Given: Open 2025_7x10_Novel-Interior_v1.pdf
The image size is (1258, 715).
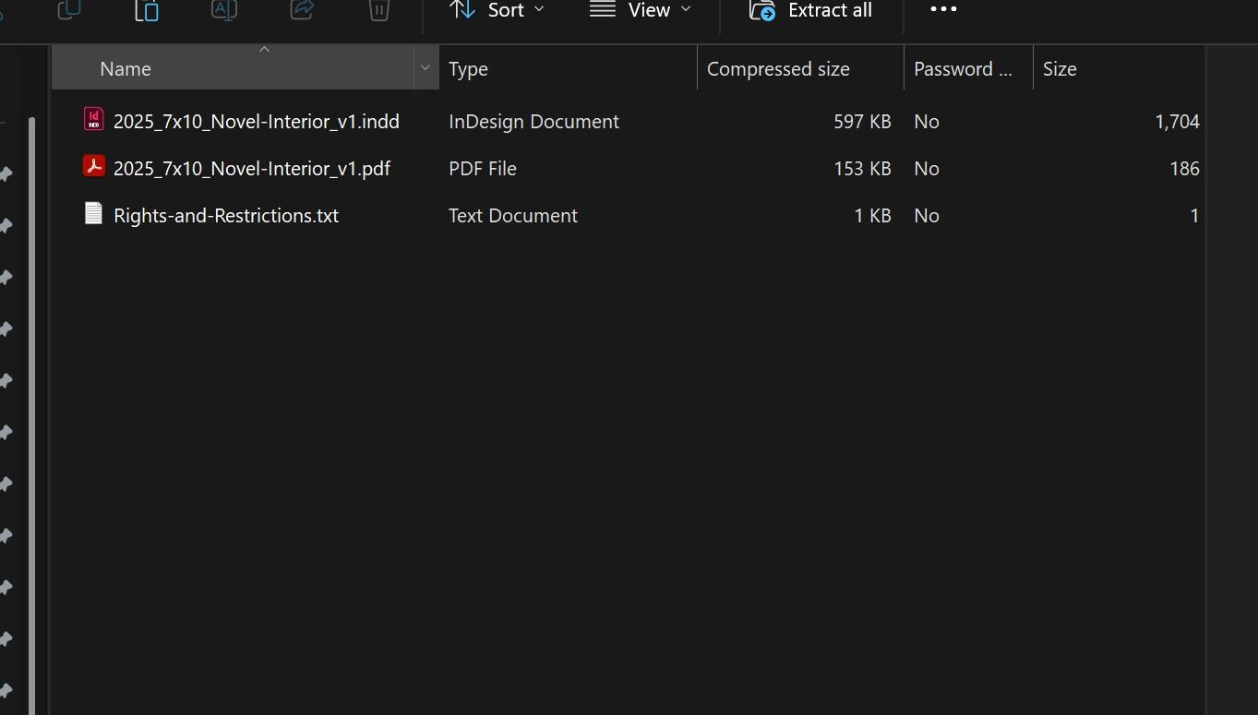Looking at the screenshot, I should tap(251, 168).
